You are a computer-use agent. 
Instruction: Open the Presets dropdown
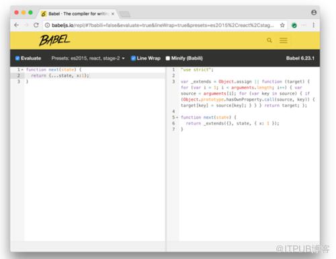coord(88,59)
